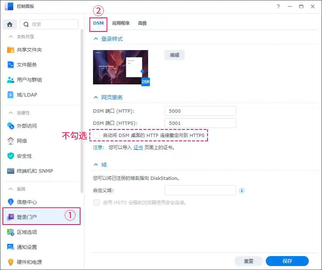Click the 编辑 button
This screenshot has width=322, height=270.
[174, 55]
